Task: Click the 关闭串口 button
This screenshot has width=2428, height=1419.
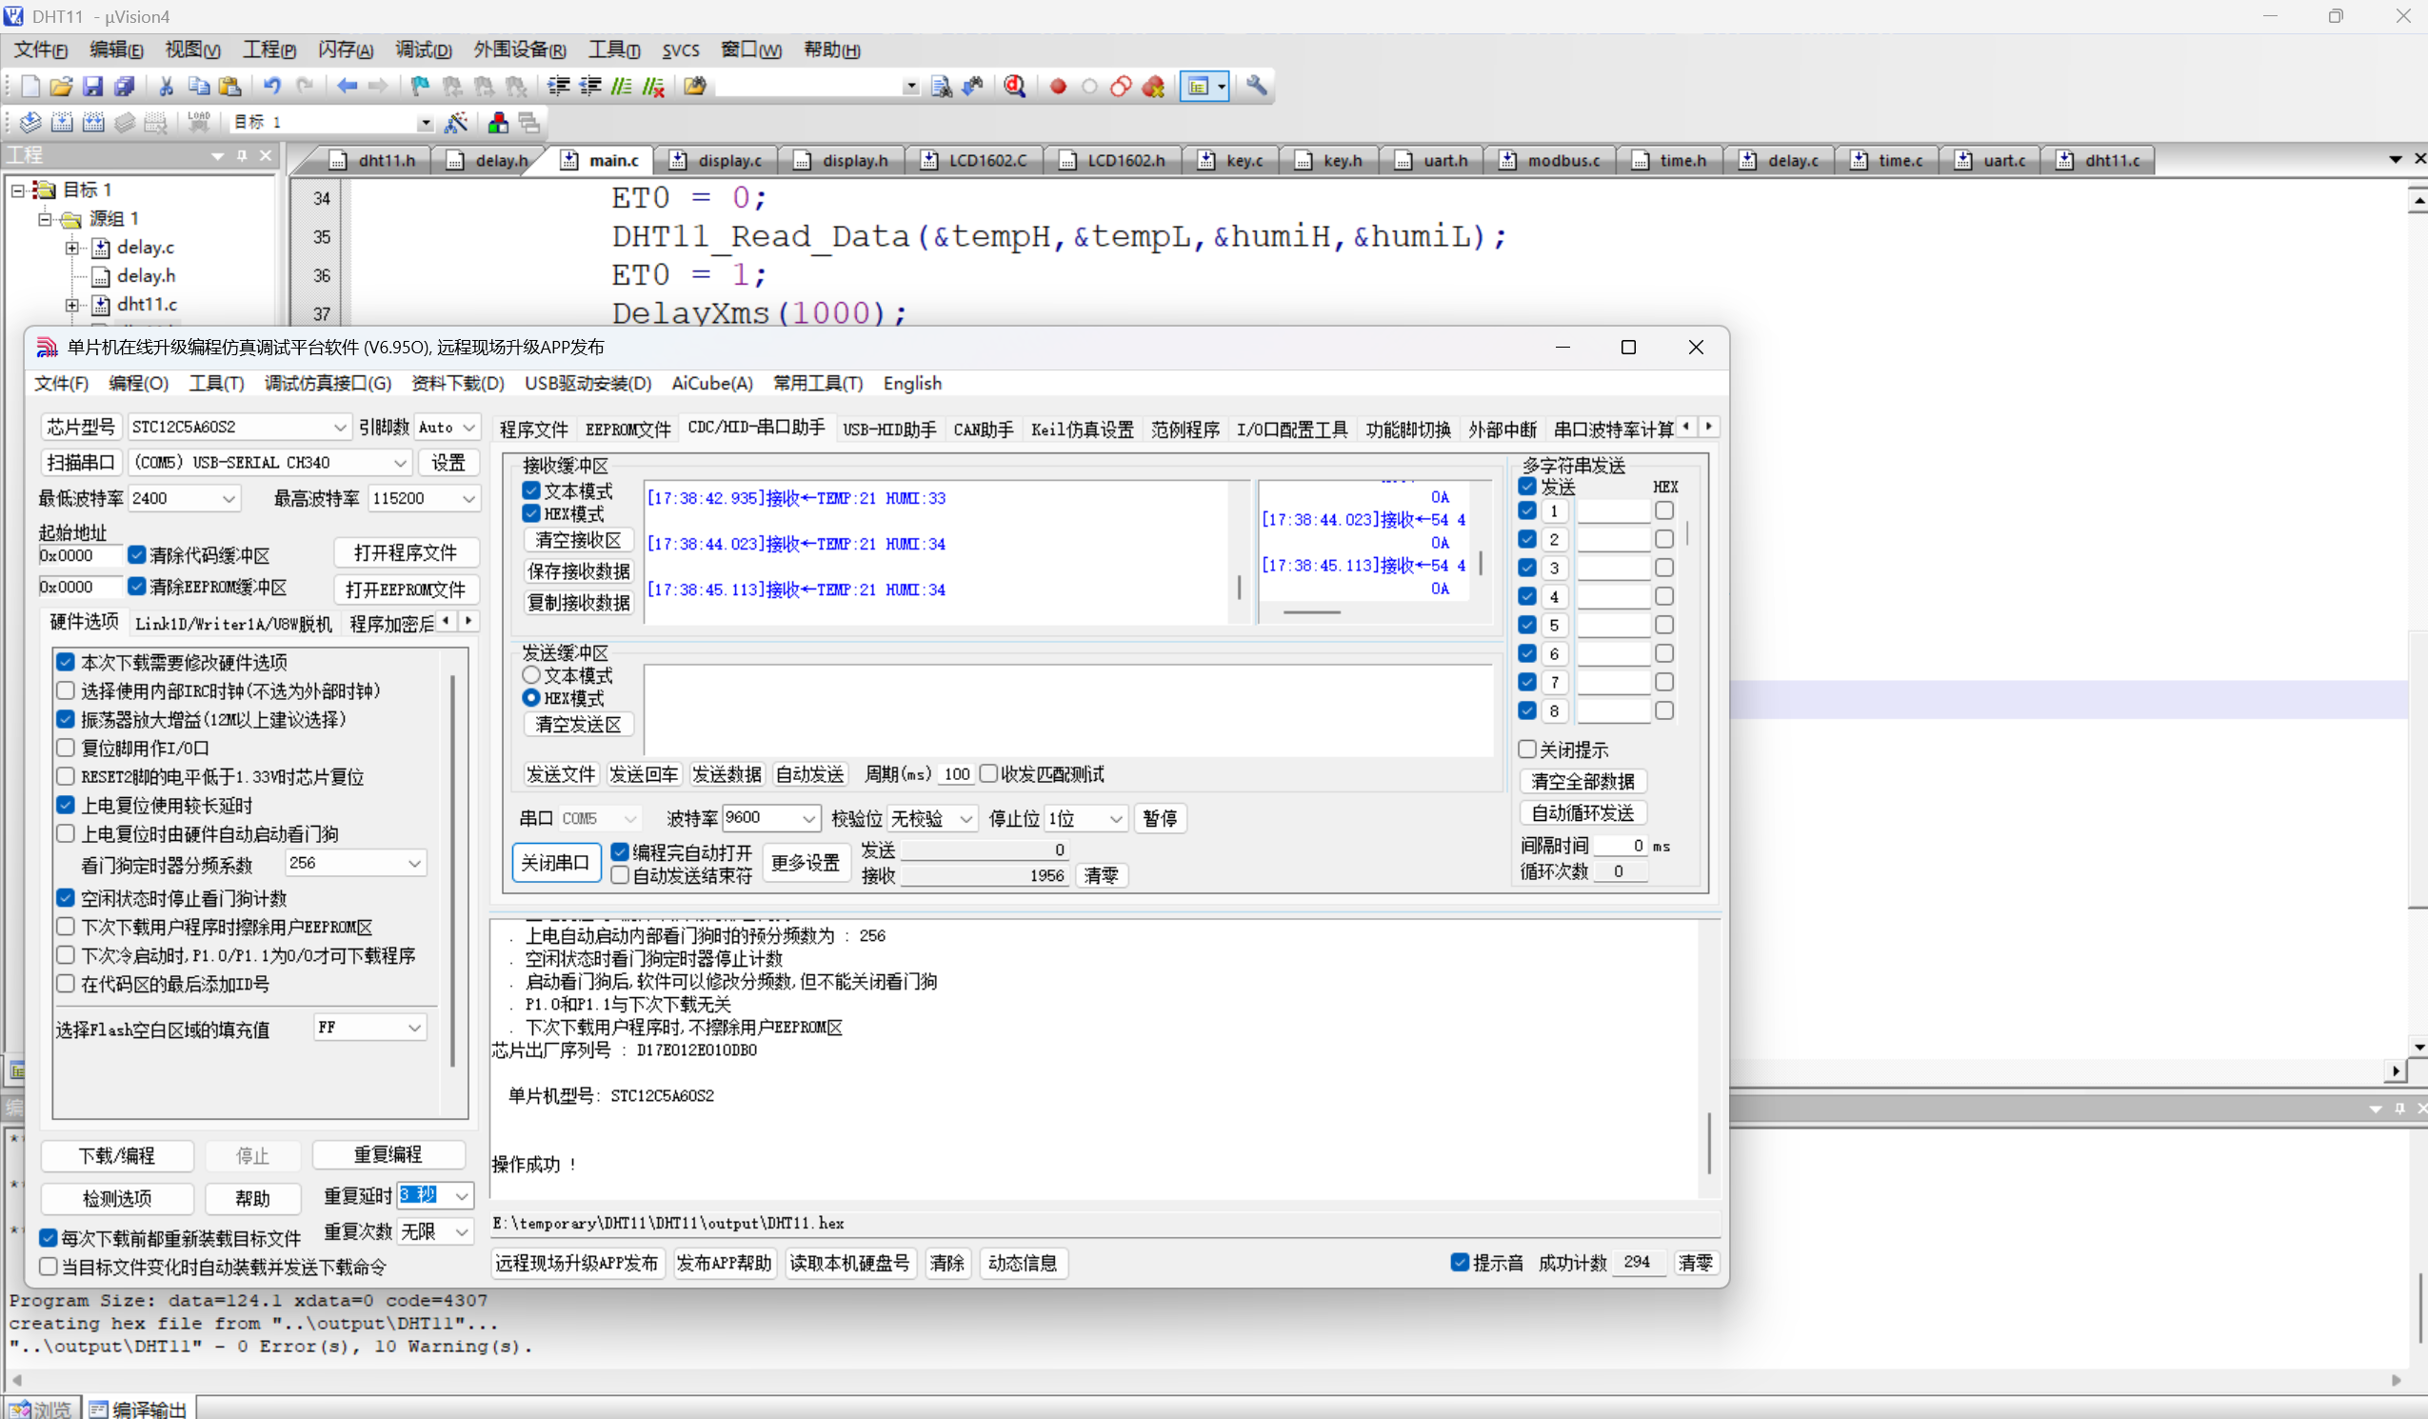Action: [x=555, y=863]
